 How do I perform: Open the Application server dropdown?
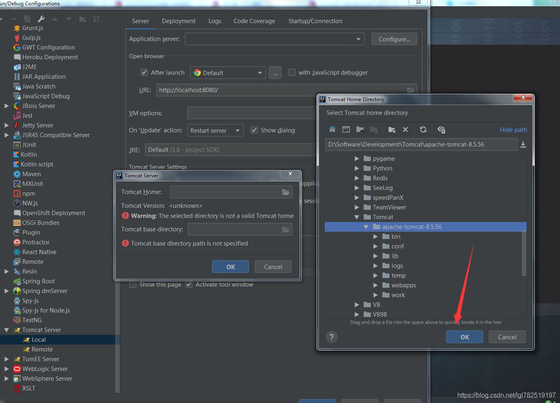click(358, 39)
